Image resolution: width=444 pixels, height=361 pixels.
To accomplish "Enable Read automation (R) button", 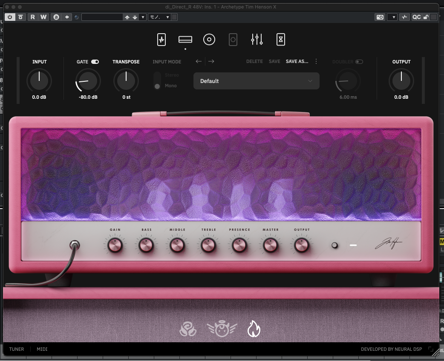I will [x=32, y=17].
